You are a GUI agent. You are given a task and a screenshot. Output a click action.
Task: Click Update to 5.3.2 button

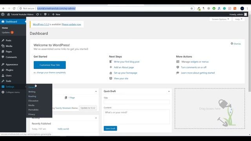(x=88, y=108)
